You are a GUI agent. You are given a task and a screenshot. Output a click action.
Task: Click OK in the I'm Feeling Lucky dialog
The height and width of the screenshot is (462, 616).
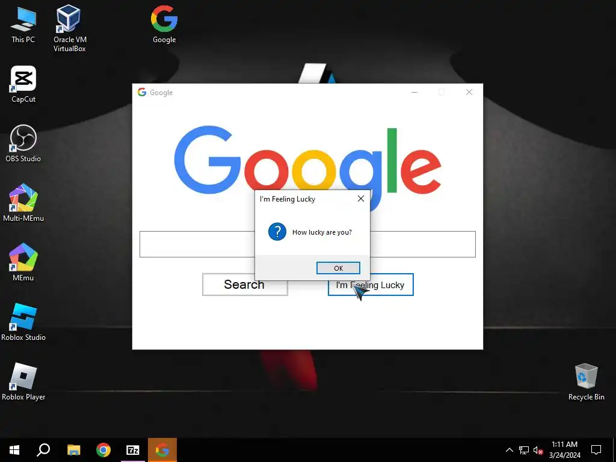pyautogui.click(x=338, y=268)
